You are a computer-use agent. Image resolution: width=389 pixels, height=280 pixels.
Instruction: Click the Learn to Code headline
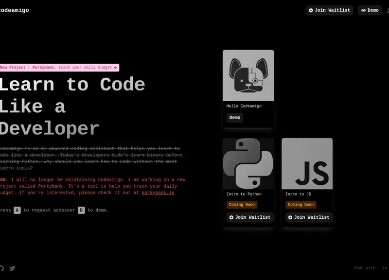(x=72, y=106)
